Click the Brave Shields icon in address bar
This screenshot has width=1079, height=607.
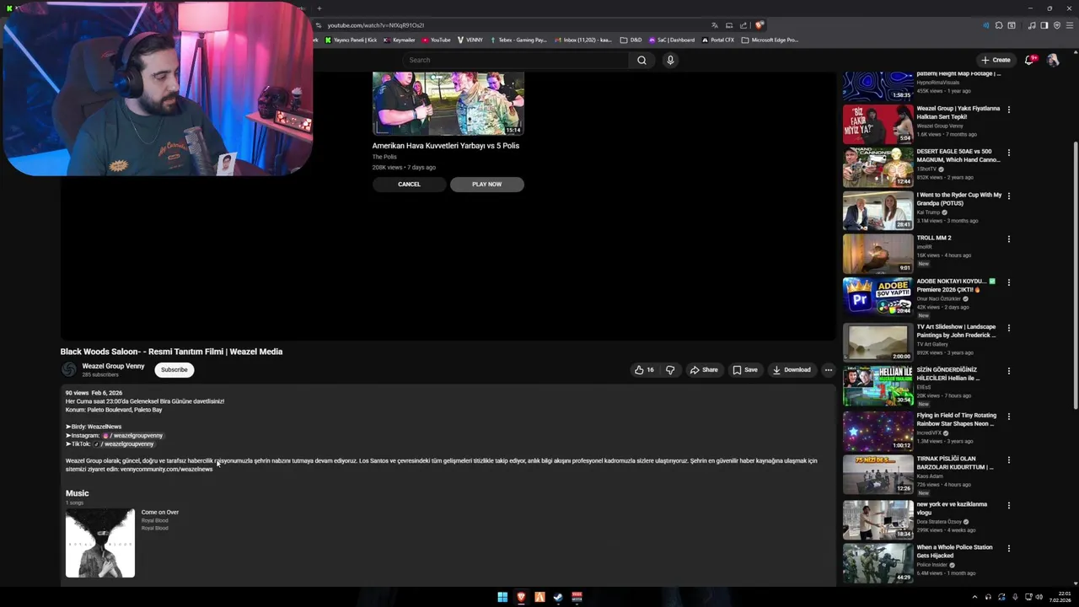pos(760,25)
